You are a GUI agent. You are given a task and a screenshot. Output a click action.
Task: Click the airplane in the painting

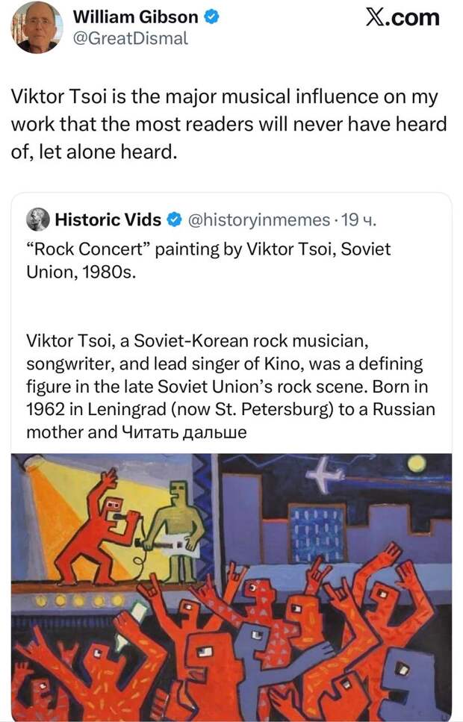click(326, 473)
